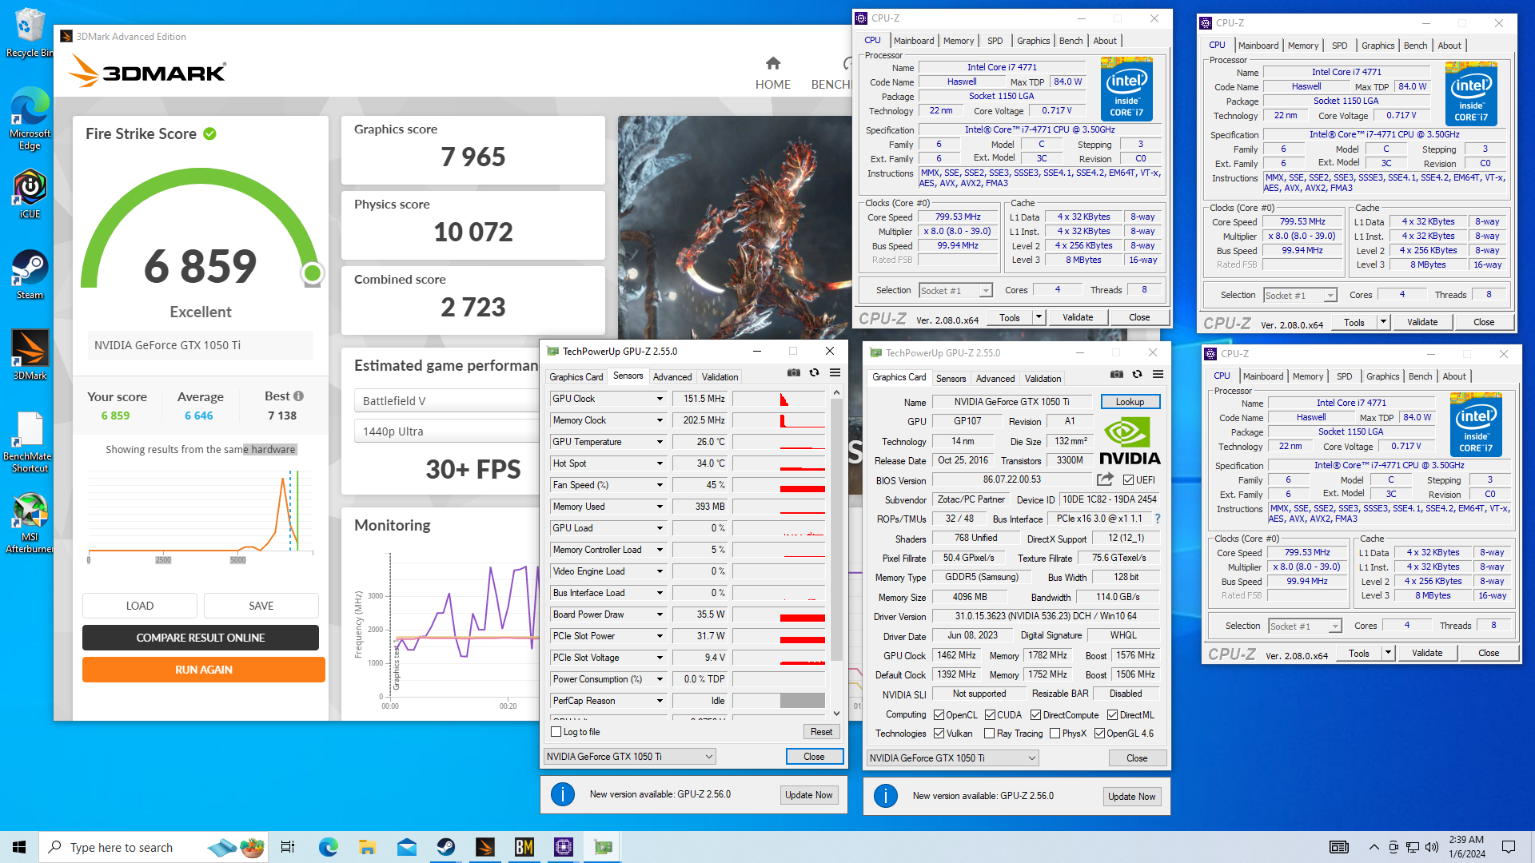
Task: Switch to Validation tab in GPU-Z Sensors window
Action: click(720, 377)
